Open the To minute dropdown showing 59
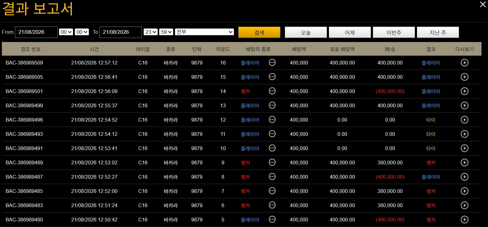Screen dimensions: 488x227 pos(166,32)
